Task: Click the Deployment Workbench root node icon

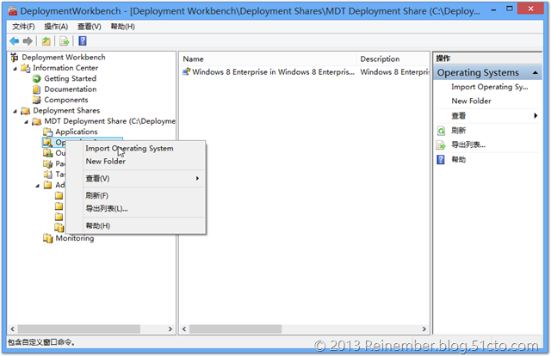Action: click(x=15, y=57)
